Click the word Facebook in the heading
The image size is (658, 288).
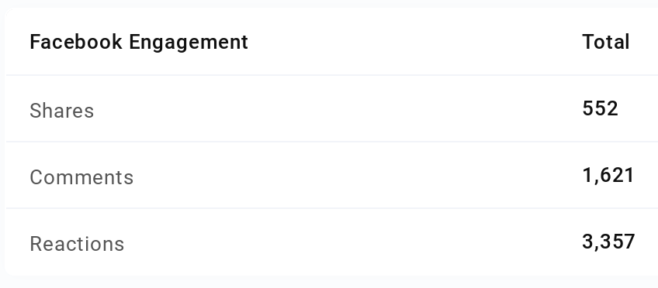76,43
